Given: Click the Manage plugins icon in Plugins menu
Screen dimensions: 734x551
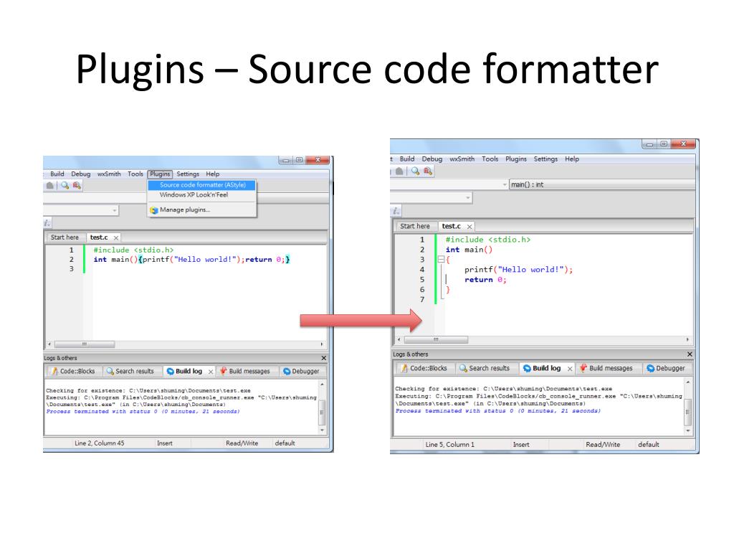Looking at the screenshot, I should pos(153,210).
